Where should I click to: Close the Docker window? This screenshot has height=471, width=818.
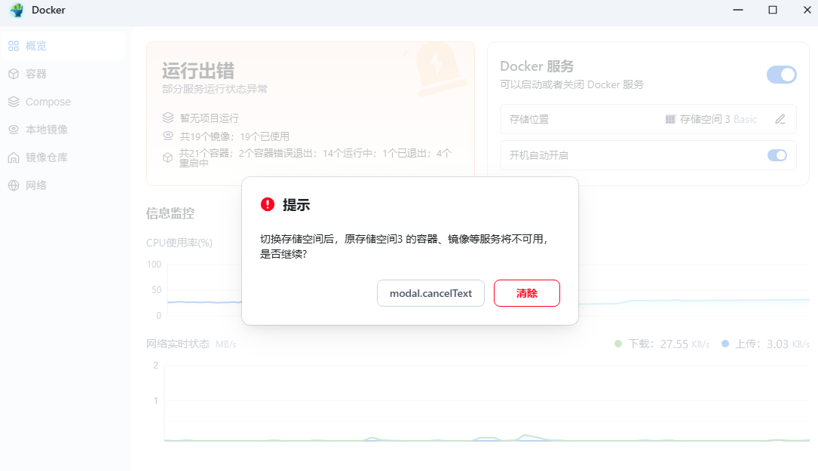tap(807, 10)
